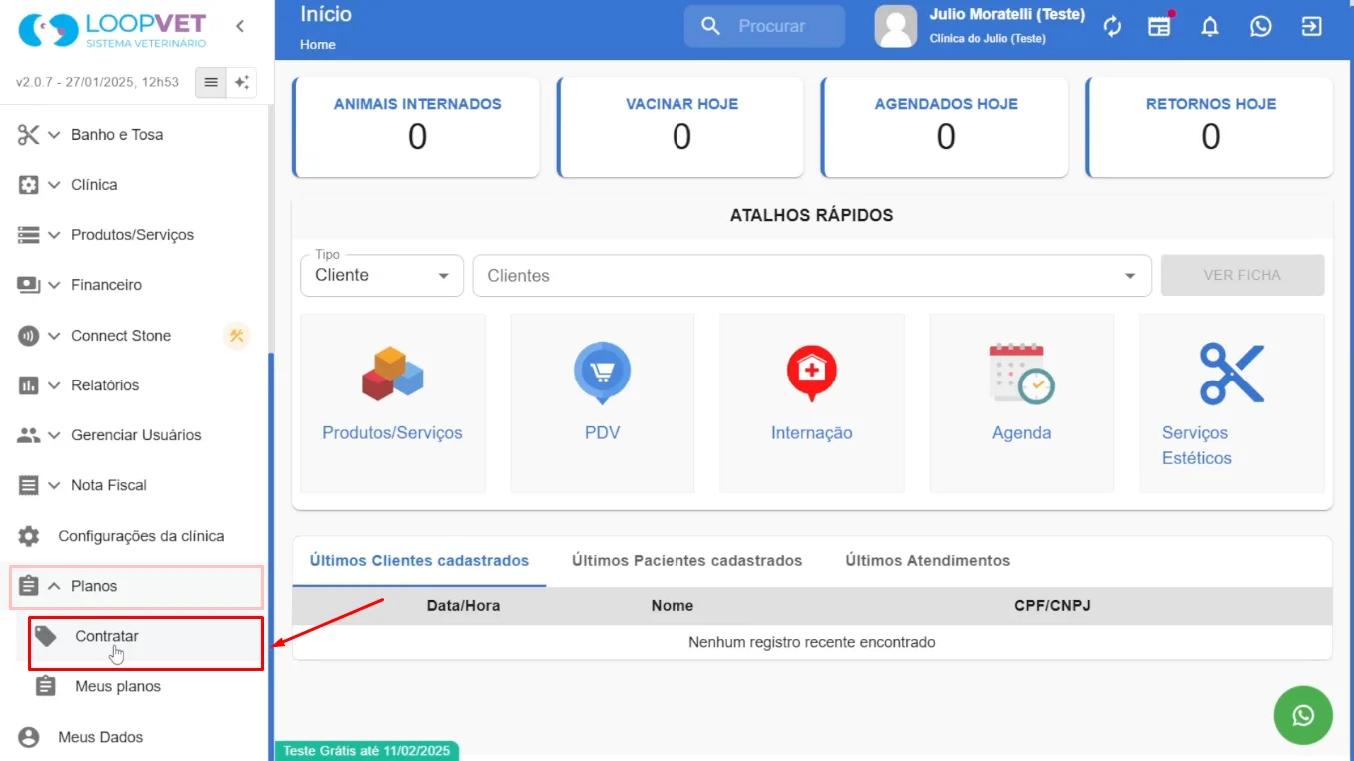Click the refresh sync icon in header
The width and height of the screenshot is (1354, 761).
pyautogui.click(x=1113, y=27)
